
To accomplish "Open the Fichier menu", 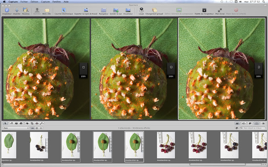I will pos(24,2).
